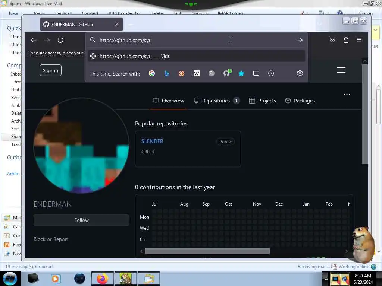Click Windows Live Mail taskbar icon
Screen dimensions: 382x286
coord(149,279)
